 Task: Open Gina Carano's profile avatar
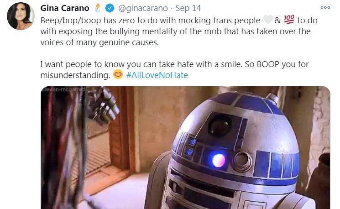pos(21,16)
